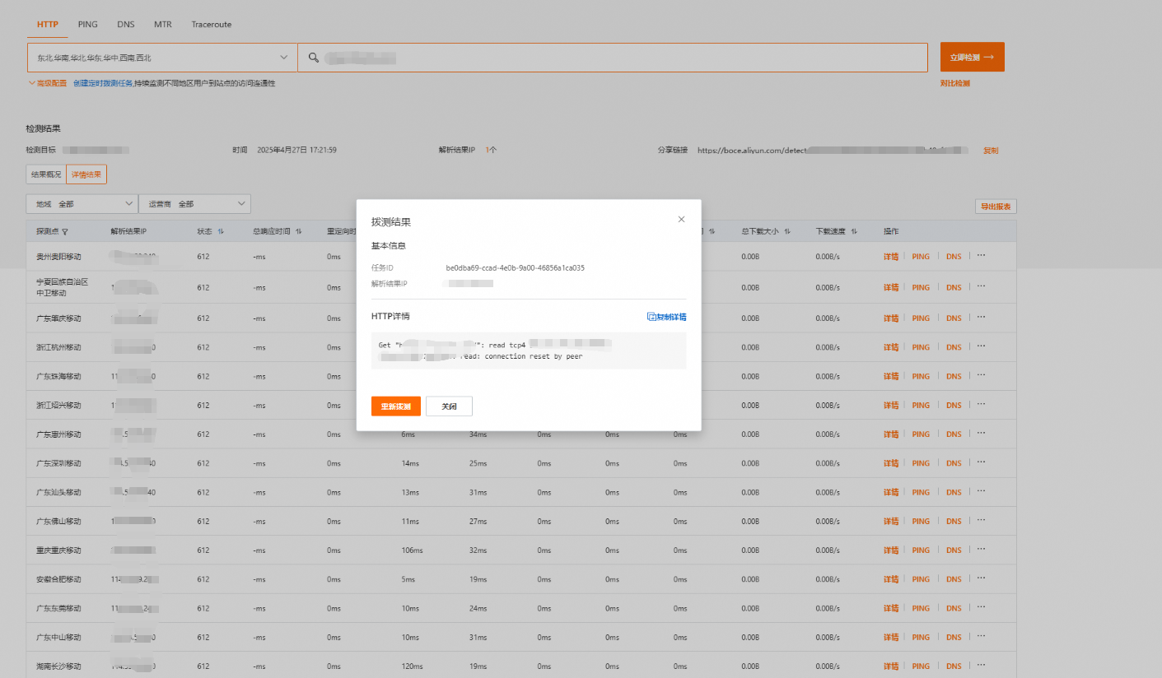Viewport: 1162px width, 678px height.
Task: Expand the 地域 全部 filter dropdown
Action: tap(82, 204)
